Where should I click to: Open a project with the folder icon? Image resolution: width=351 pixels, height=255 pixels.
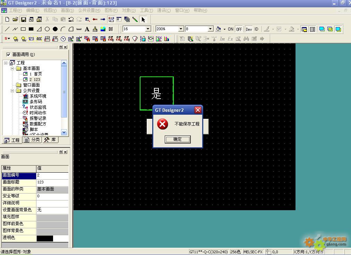click(x=15, y=19)
